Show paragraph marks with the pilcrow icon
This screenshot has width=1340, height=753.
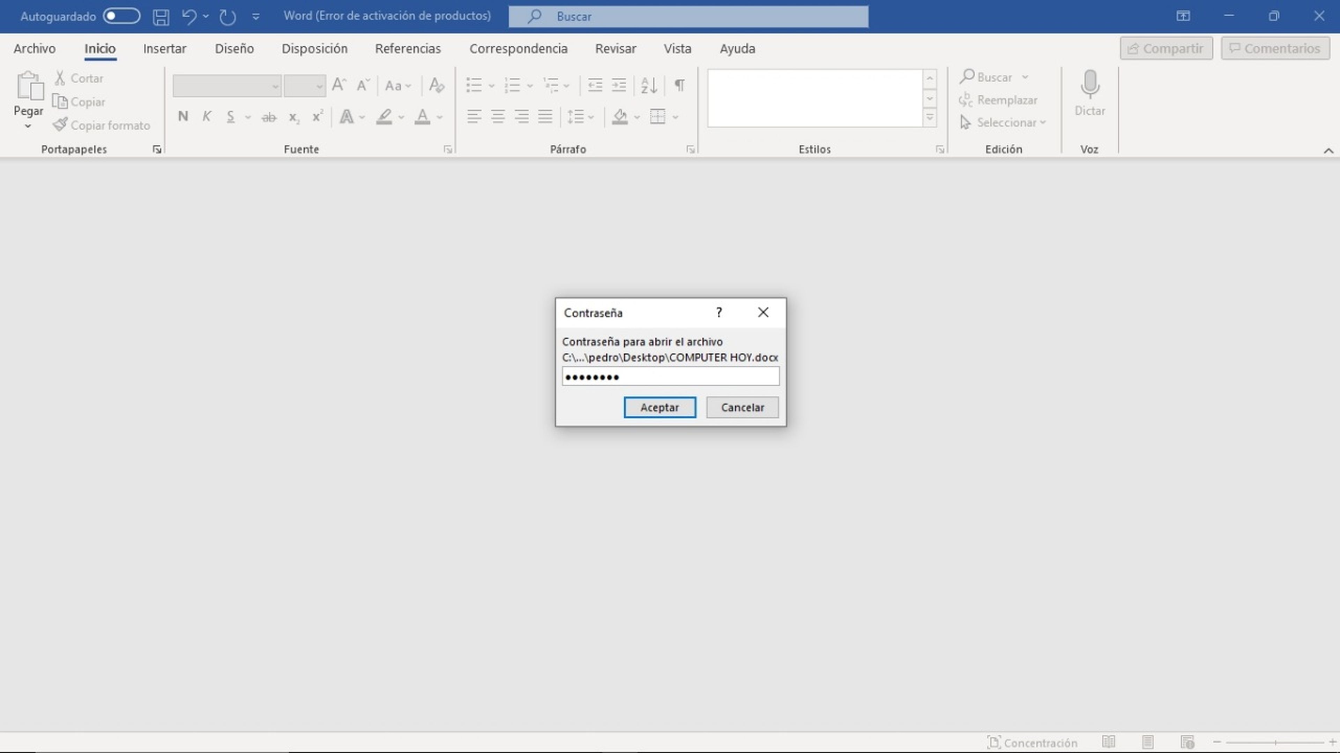[x=679, y=85]
